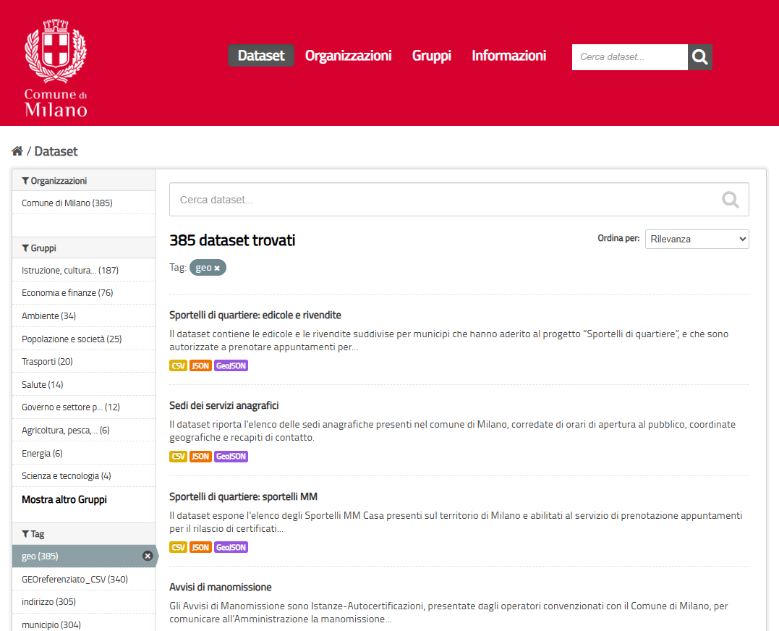779x631 pixels.
Task: Click the home icon in breadcrumb
Action: (x=17, y=151)
